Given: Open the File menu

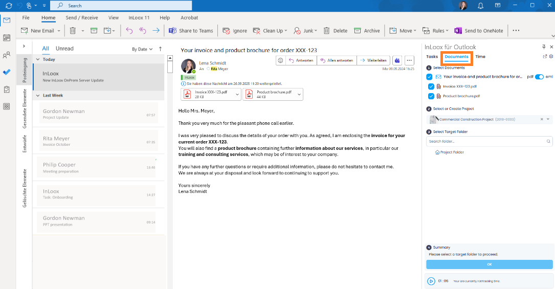Looking at the screenshot, I should 26,18.
